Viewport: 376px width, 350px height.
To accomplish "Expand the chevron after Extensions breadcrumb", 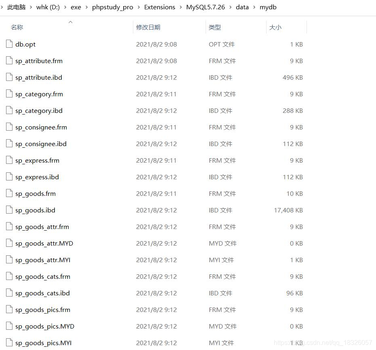I will click(181, 7).
